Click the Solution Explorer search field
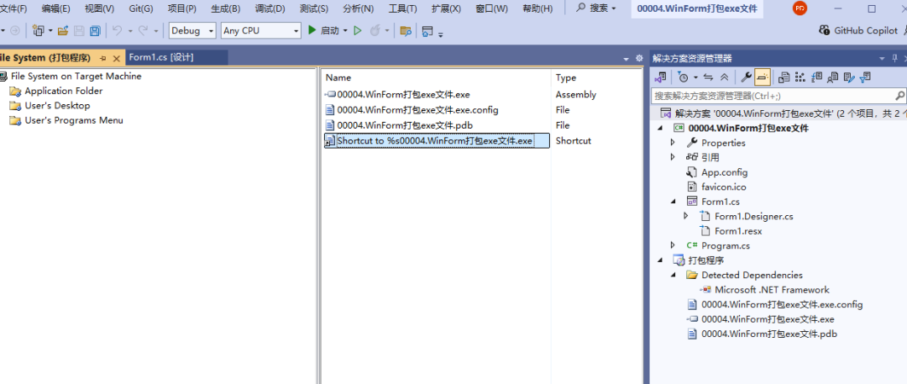The width and height of the screenshot is (907, 384). tap(779, 96)
